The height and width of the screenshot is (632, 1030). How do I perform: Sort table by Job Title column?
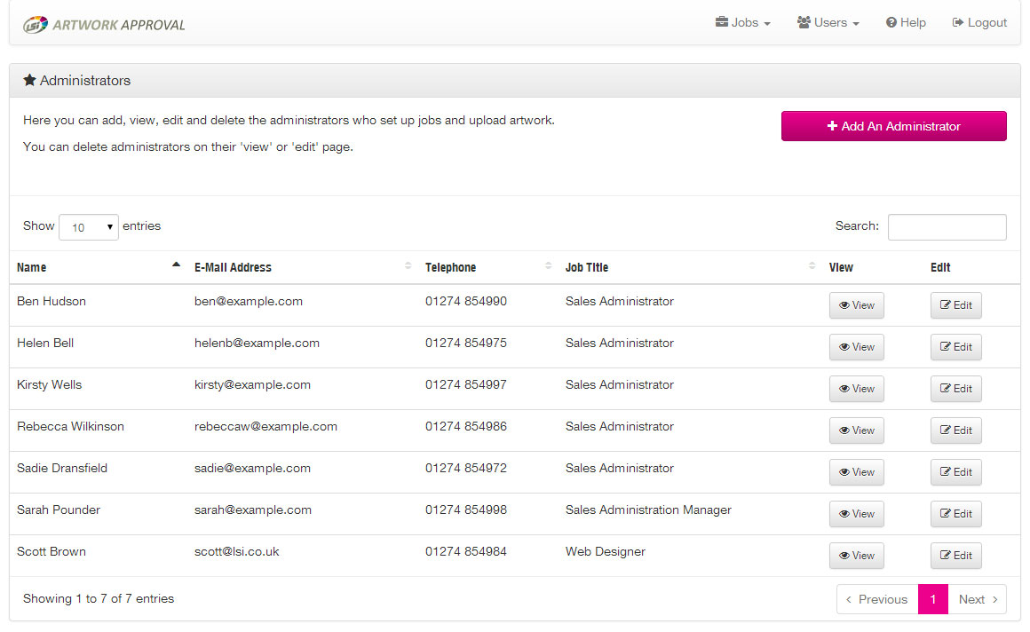point(691,267)
